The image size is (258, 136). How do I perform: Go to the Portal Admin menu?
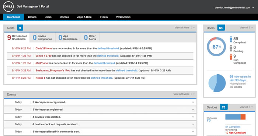(123, 17)
